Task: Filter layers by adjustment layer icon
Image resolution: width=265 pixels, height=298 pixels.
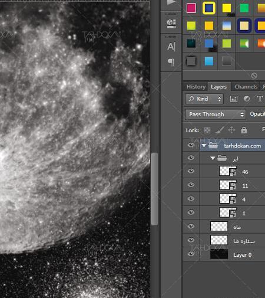Action: (247, 99)
